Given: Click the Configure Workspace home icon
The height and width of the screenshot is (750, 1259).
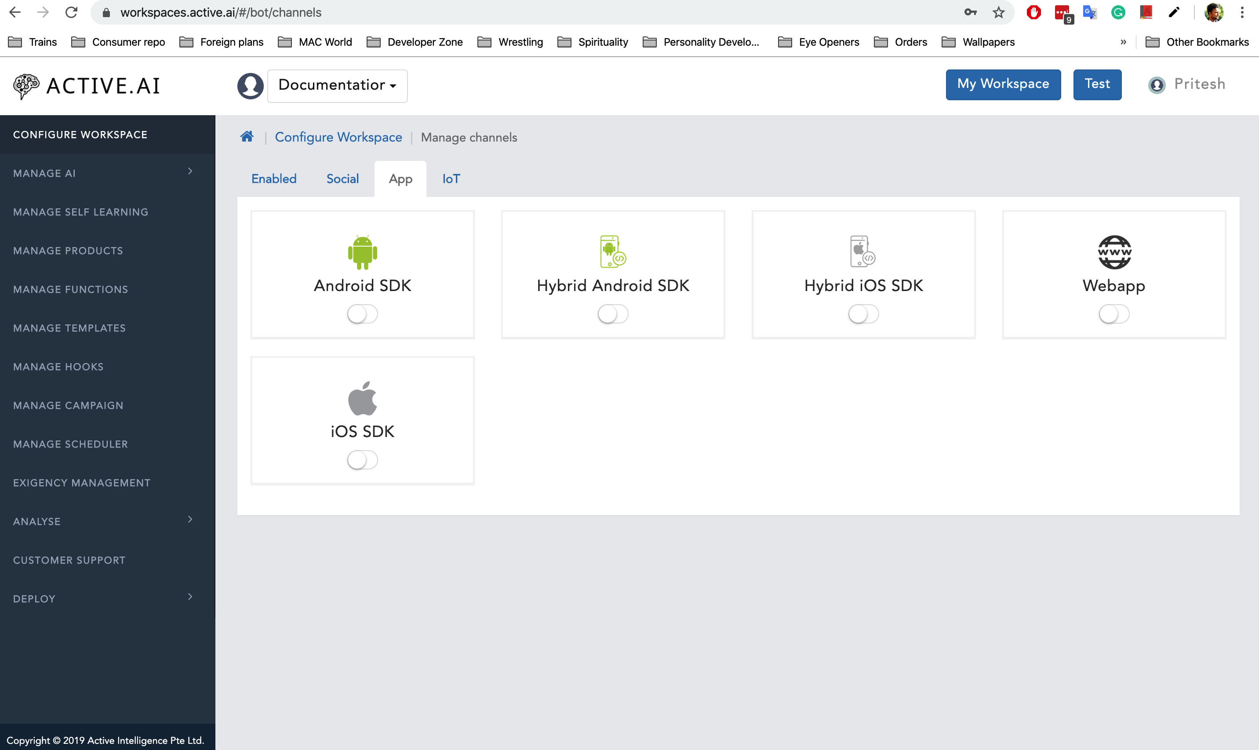Looking at the screenshot, I should click(x=246, y=137).
